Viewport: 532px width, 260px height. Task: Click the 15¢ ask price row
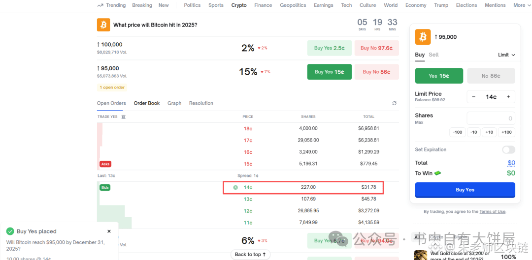(248, 164)
